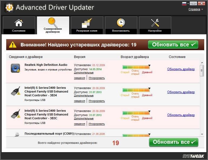Open Дополнительные сведения for Realtek audio
208x160 pixels.
pos(83,73)
